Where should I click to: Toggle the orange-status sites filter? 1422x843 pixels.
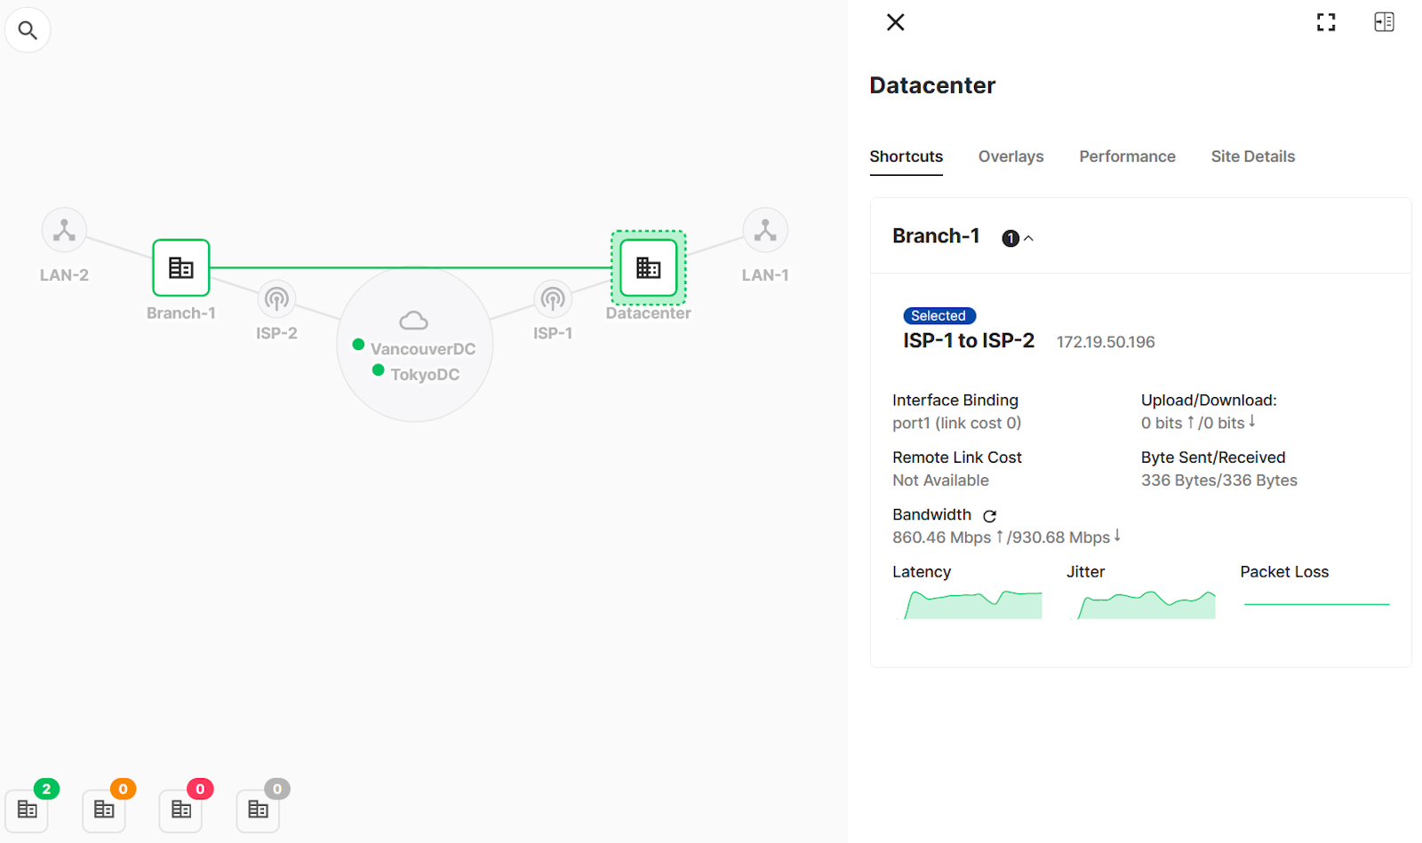(x=103, y=809)
